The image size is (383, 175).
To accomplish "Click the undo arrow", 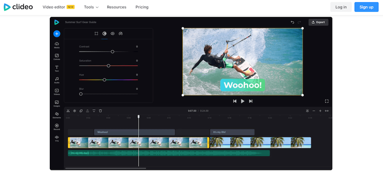I will [x=293, y=22].
